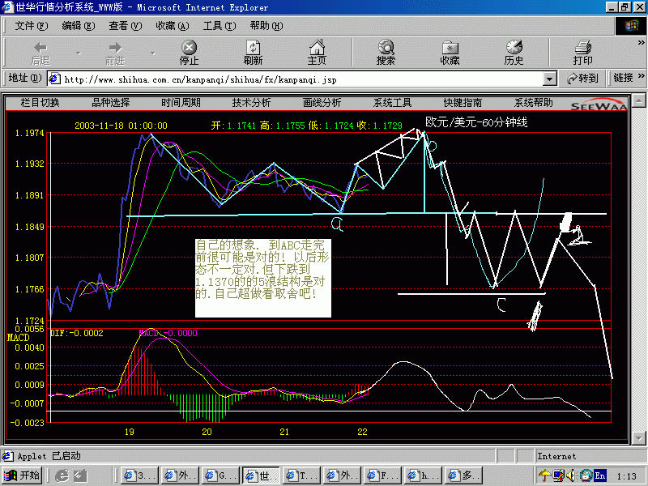Click the MACD:-0.0000 value label
The image size is (648, 486).
(168, 333)
